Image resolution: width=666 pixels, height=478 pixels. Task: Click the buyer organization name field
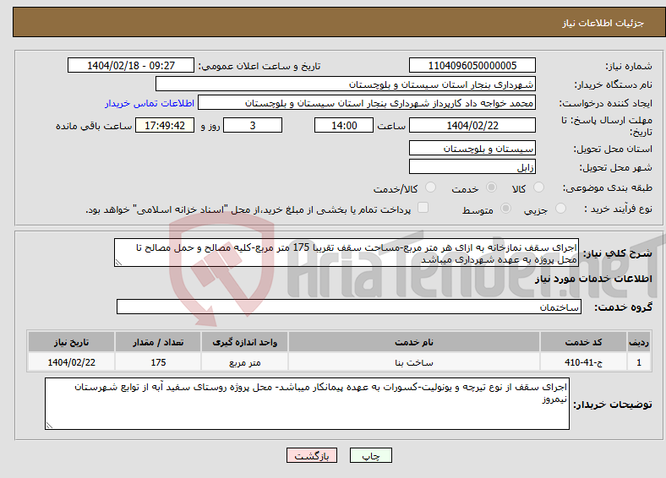click(x=346, y=84)
